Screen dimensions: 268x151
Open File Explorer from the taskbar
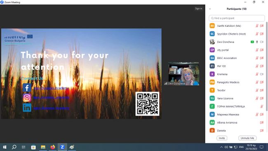click(43, 147)
